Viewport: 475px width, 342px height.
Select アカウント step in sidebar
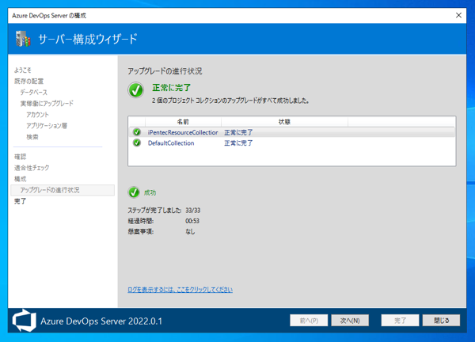(37, 115)
